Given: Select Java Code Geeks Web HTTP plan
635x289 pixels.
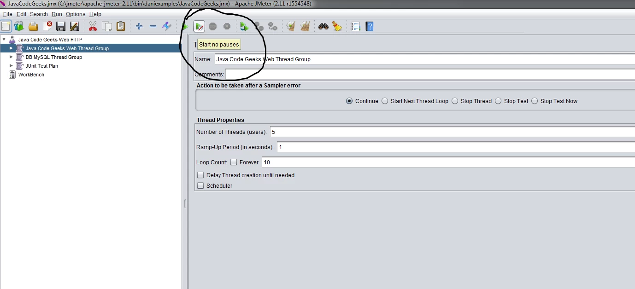Looking at the screenshot, I should tap(50, 40).
